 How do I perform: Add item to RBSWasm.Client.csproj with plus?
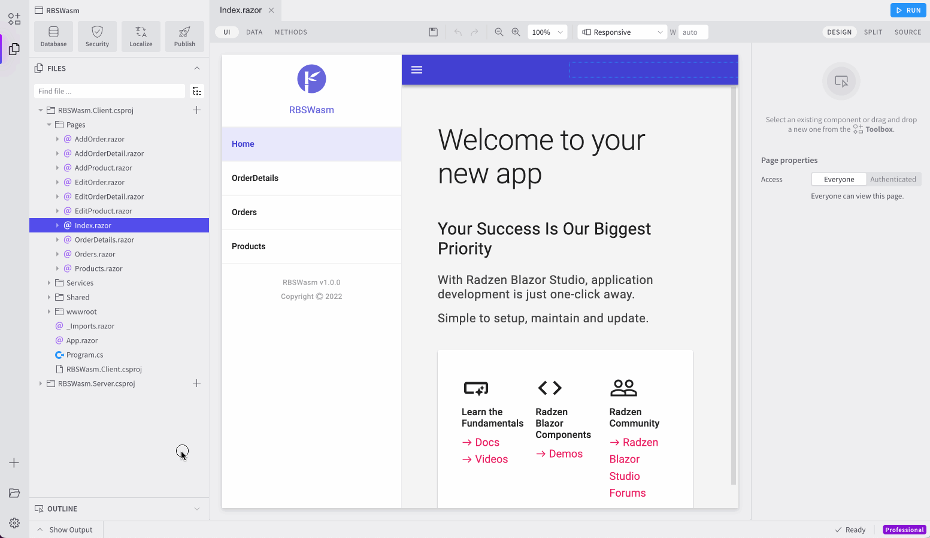coord(196,110)
